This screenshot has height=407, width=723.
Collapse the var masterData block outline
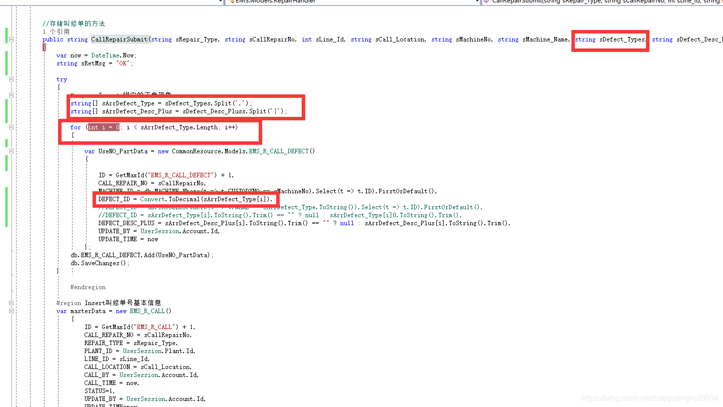(x=11, y=311)
